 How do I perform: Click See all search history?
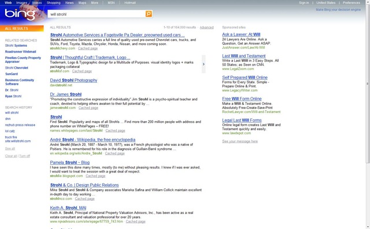10,149
